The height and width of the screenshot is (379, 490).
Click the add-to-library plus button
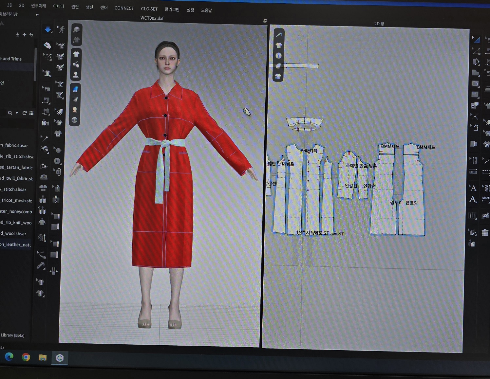24,35
